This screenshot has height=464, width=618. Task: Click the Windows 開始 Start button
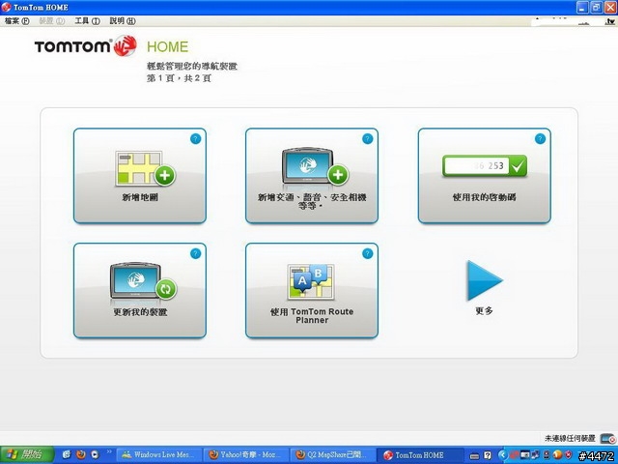[27, 454]
